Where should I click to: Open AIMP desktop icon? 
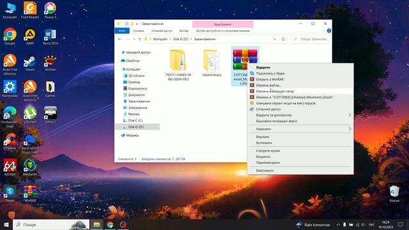point(30,36)
